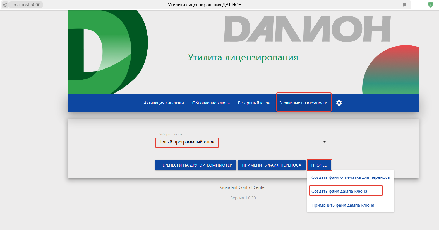
Task: Click the Guardant Control Center text
Action: (243, 187)
